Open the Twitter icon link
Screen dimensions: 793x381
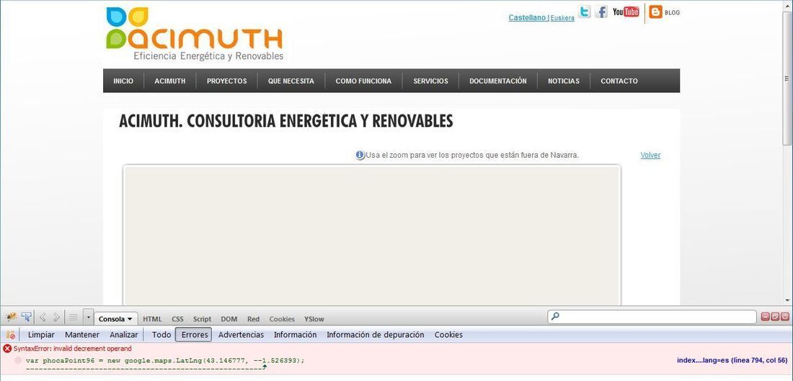585,12
